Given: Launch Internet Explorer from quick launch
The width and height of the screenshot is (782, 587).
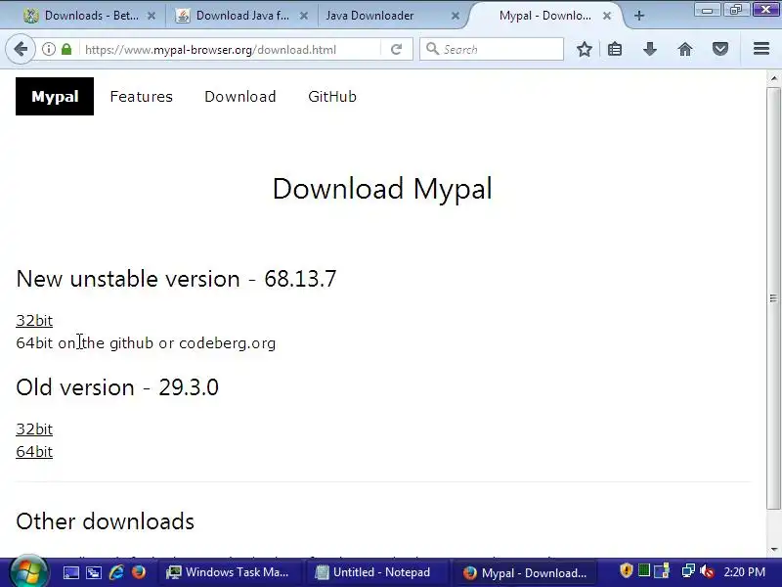Looking at the screenshot, I should pos(116,572).
